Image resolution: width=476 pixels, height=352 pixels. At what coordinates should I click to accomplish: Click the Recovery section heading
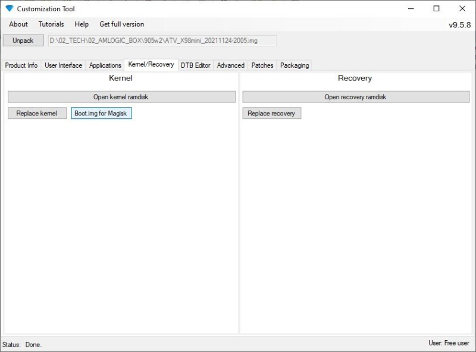pos(355,78)
